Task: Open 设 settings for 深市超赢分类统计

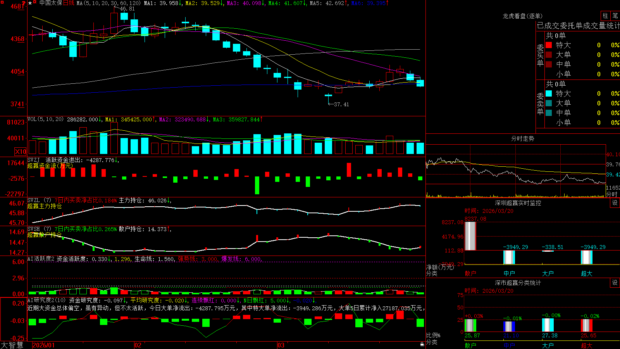Action: 615,283
